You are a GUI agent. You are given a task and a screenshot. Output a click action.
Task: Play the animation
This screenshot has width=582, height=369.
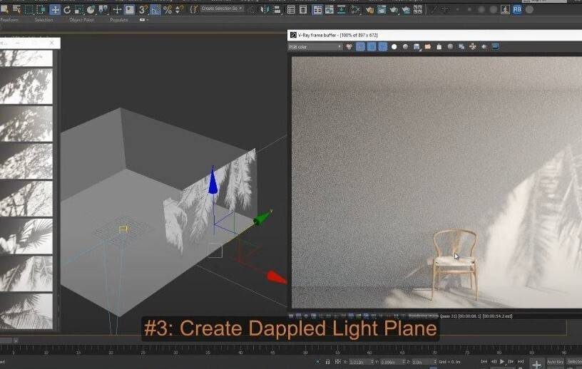pyautogui.click(x=502, y=362)
